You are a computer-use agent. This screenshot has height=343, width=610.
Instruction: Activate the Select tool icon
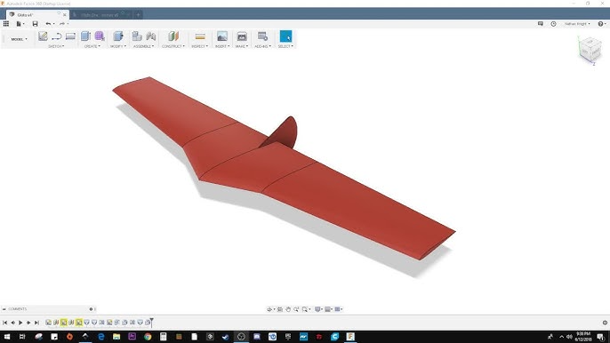pos(285,36)
